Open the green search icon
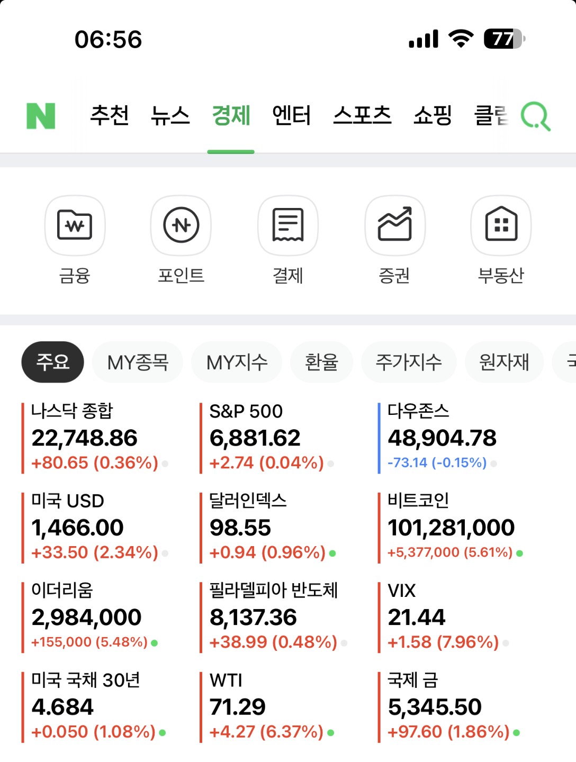This screenshot has height=762, width=576. (535, 116)
